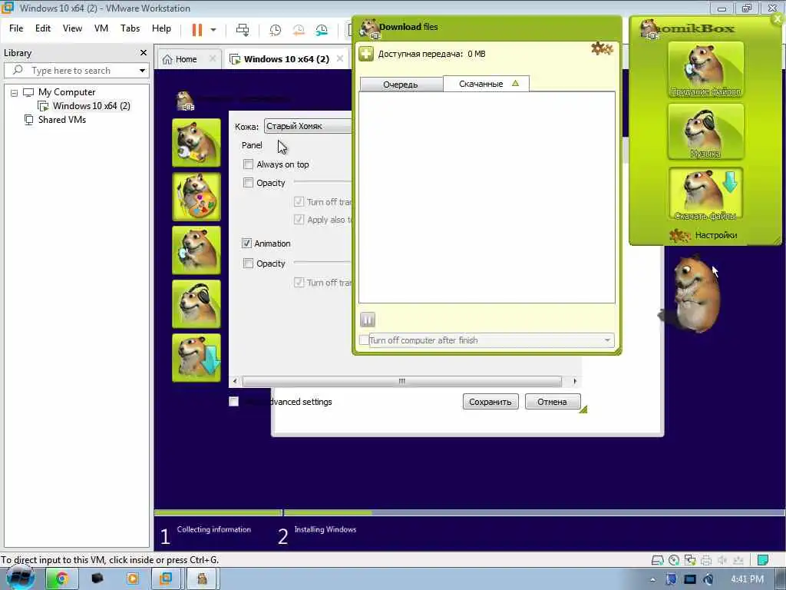The image size is (786, 590).
Task: Open the Help menu
Action: [x=161, y=28]
